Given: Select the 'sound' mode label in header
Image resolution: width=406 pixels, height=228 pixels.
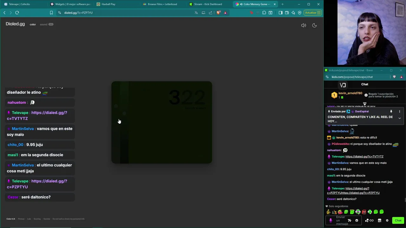Looking at the screenshot, I should (43, 24).
